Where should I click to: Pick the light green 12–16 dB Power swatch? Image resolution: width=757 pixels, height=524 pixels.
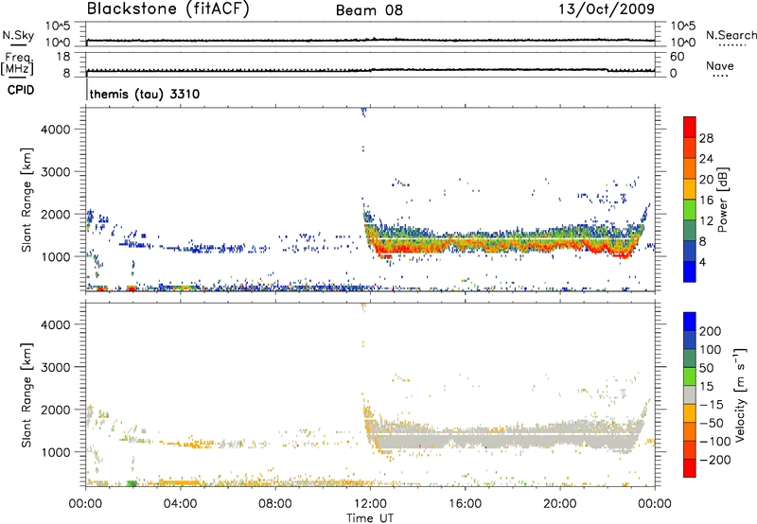[690, 210]
